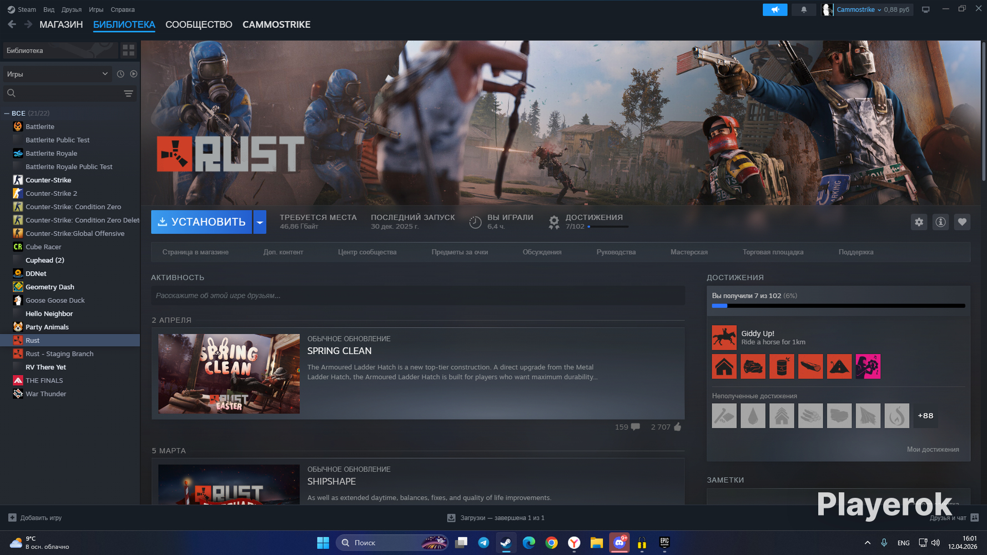Toggle sort by recent activity clock
987x555 pixels.
(x=120, y=74)
